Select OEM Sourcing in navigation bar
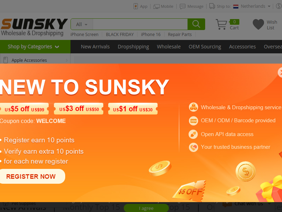 point(205,47)
